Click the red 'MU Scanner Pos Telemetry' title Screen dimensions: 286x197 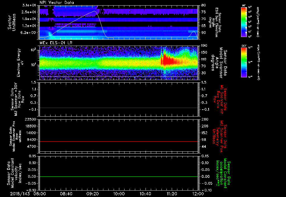pyautogui.click(x=220, y=136)
